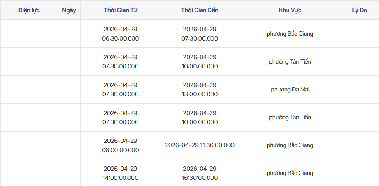Select the Thời Gian Từ column header
The height and width of the screenshot is (186, 379).
click(121, 10)
